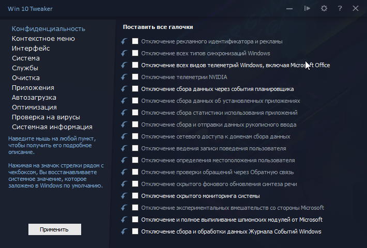Click restore arrow for installed apps data collection
Image resolution: width=367 pixels, height=248 pixels.
tap(124, 101)
